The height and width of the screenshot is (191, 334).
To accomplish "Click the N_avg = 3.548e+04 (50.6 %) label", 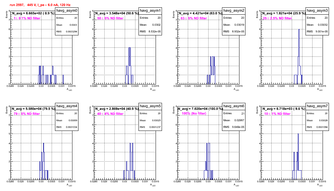I will (117, 13).
